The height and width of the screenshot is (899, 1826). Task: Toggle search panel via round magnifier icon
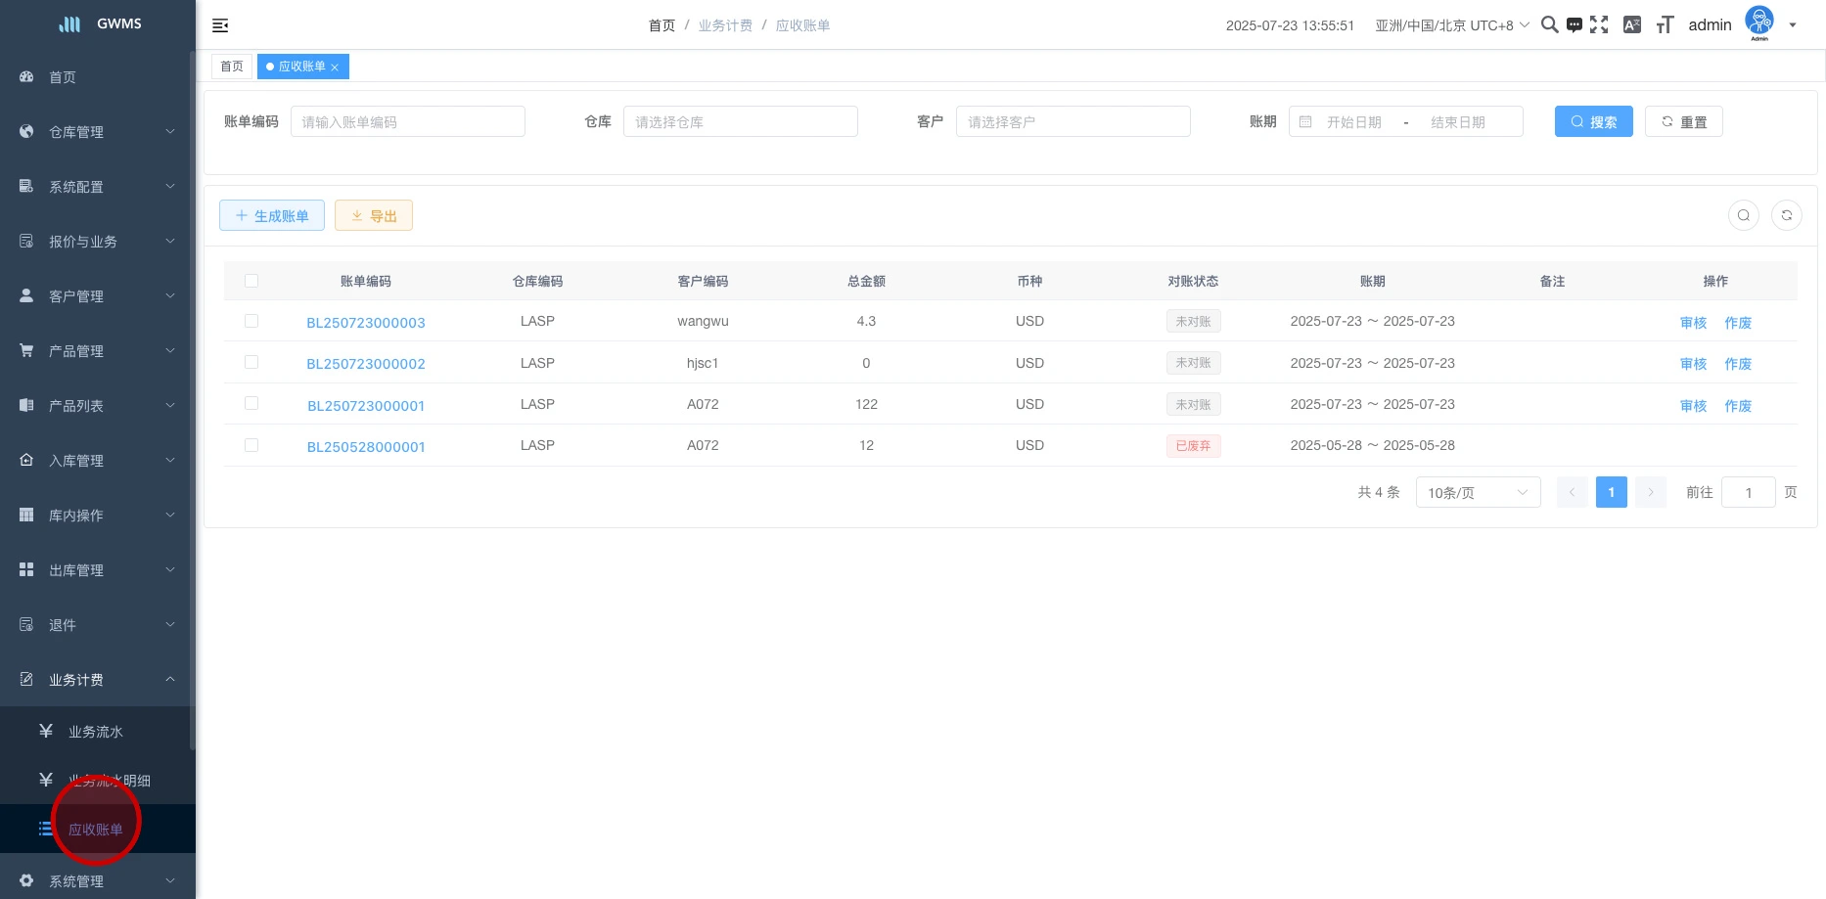[1743, 215]
